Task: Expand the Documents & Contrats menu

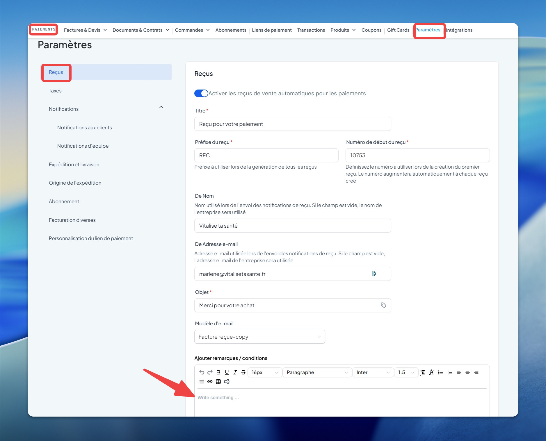Action: pos(141,30)
